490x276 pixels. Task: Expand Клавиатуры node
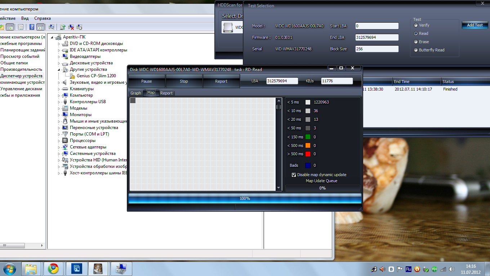[59, 89]
